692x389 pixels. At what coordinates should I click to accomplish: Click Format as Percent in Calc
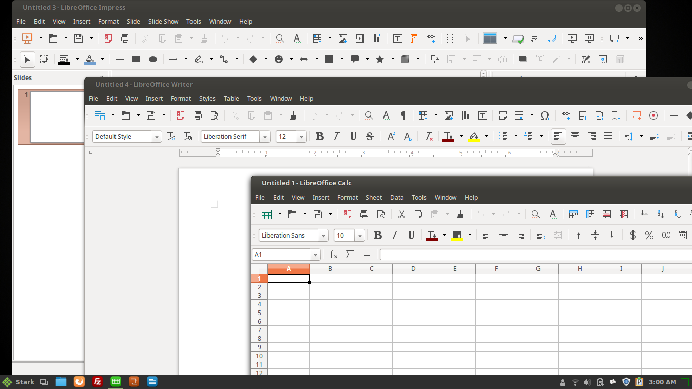649,235
